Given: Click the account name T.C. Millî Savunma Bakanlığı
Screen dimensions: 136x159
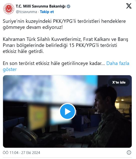Looking at the screenshot, I should [x=41, y=6].
